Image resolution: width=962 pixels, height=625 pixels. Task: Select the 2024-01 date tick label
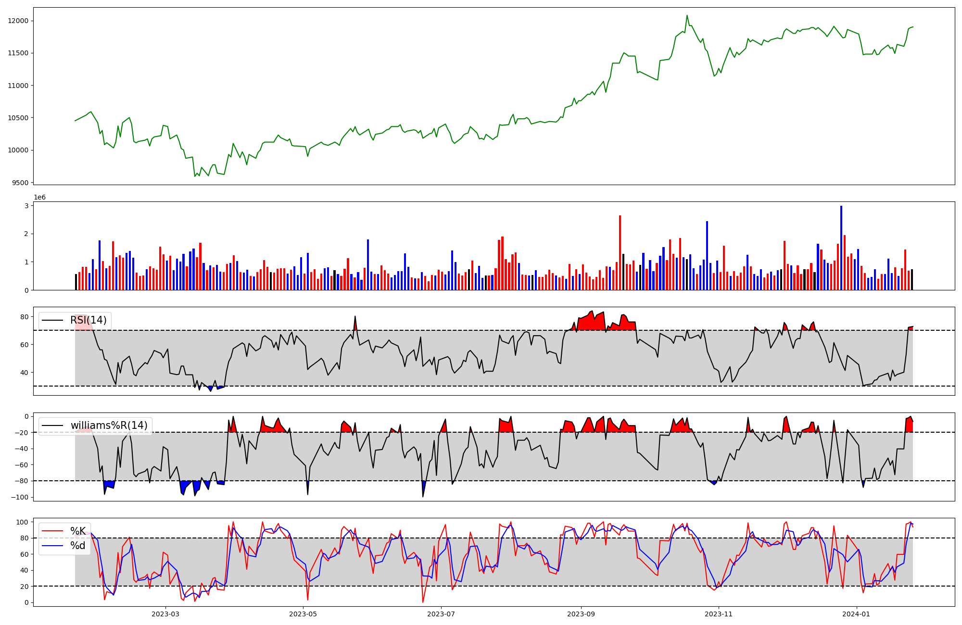point(857,614)
